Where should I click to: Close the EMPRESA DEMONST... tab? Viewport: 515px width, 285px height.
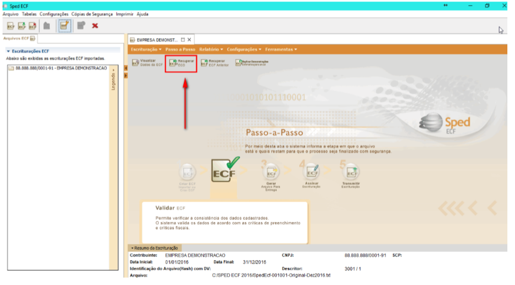pos(189,40)
